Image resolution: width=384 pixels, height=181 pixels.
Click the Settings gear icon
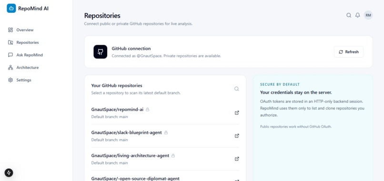[10, 80]
